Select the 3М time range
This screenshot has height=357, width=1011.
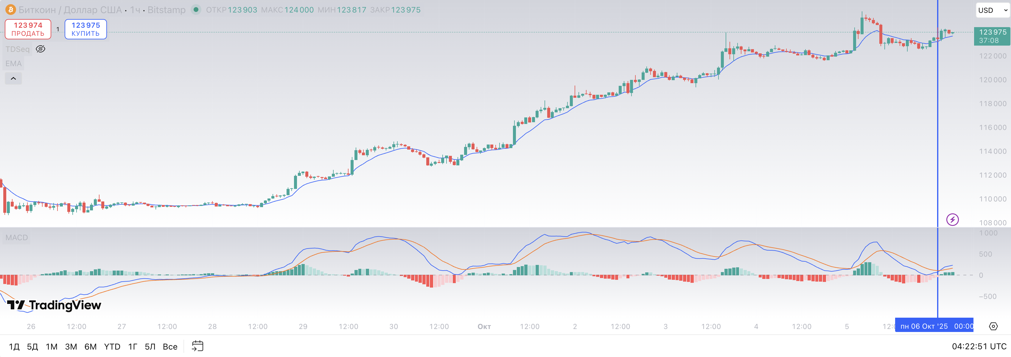[71, 346]
